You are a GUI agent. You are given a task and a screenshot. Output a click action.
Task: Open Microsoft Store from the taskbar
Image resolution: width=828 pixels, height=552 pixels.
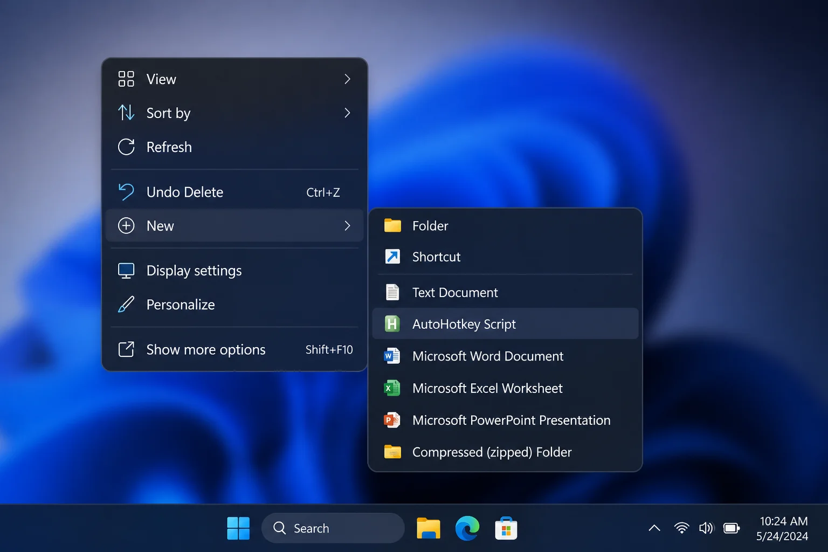point(506,528)
